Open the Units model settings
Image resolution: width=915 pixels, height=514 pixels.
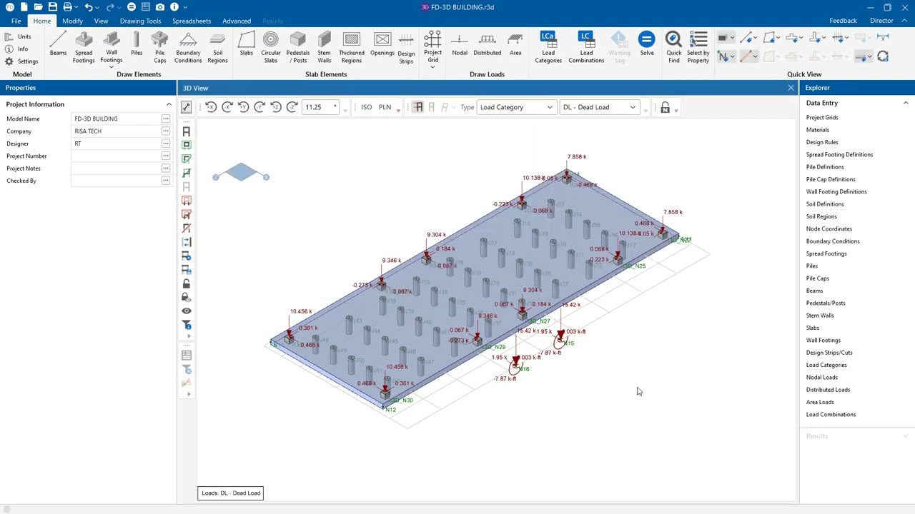(x=18, y=36)
